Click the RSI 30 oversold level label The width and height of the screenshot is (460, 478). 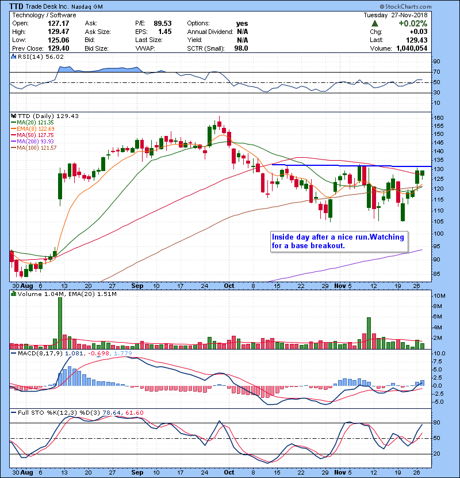coord(436,92)
